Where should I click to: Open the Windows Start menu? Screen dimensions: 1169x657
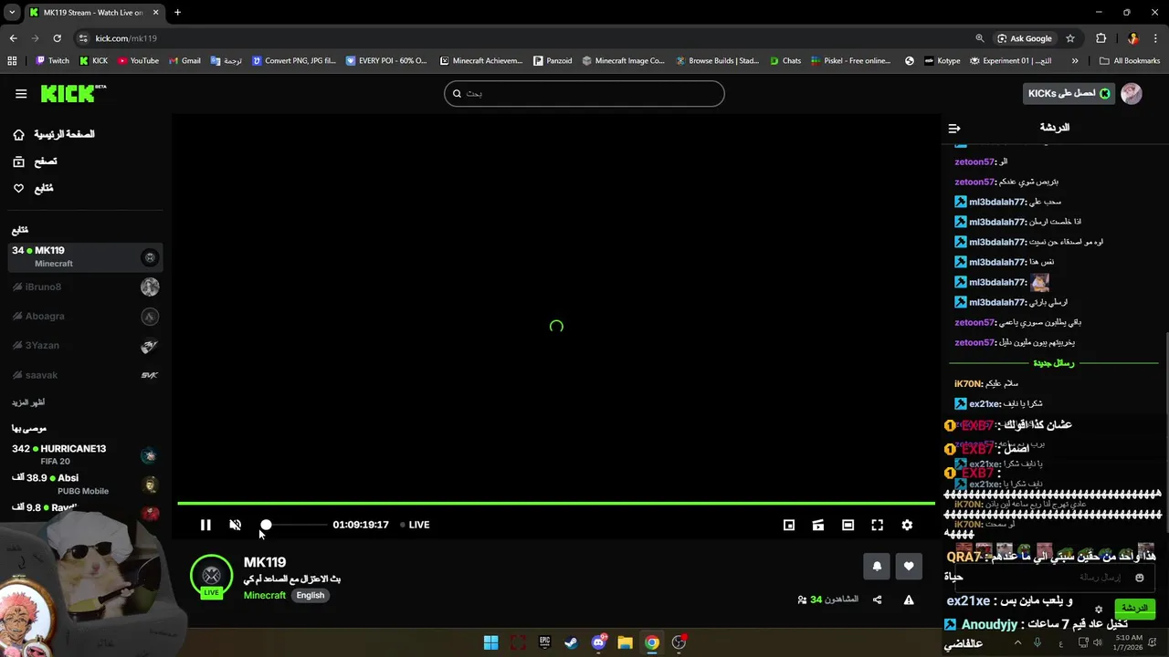point(490,642)
